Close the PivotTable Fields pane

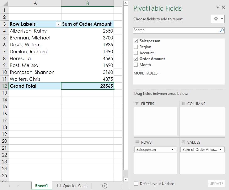(223, 7)
